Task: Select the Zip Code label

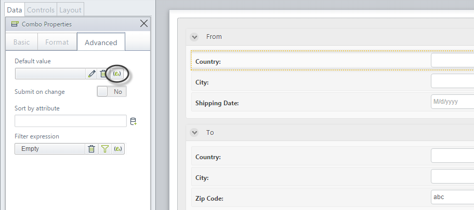Action: 209,199
